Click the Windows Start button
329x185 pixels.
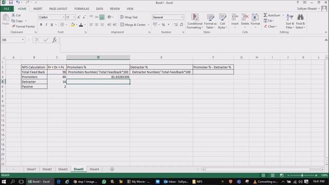[4, 181]
